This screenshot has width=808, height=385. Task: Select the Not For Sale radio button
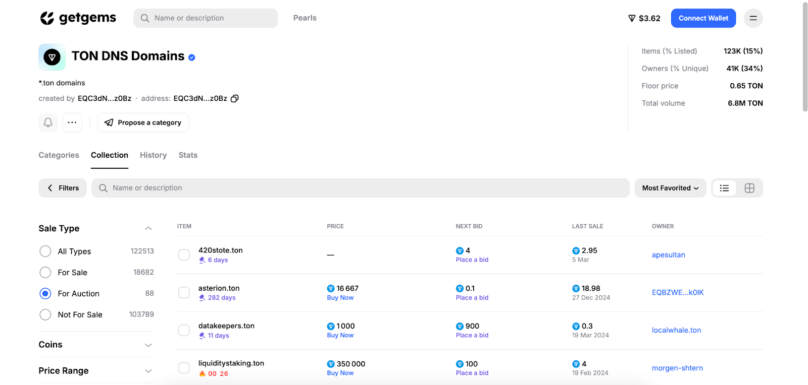[45, 314]
